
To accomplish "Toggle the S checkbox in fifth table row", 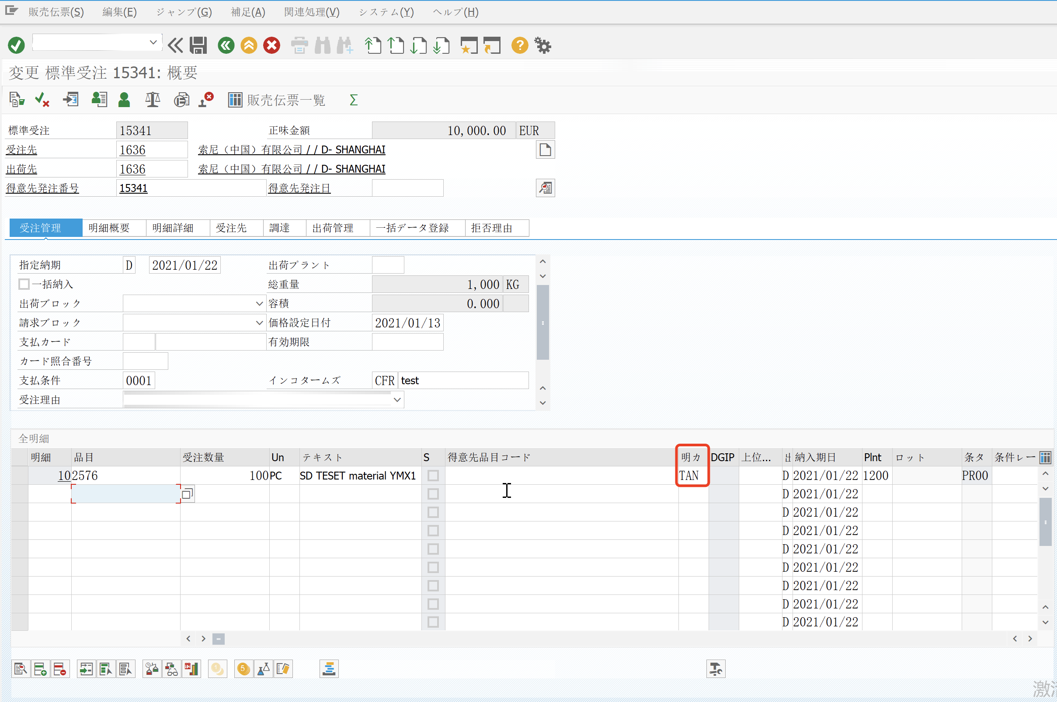I will point(433,549).
